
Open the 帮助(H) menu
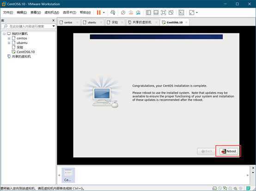coord(85,12)
